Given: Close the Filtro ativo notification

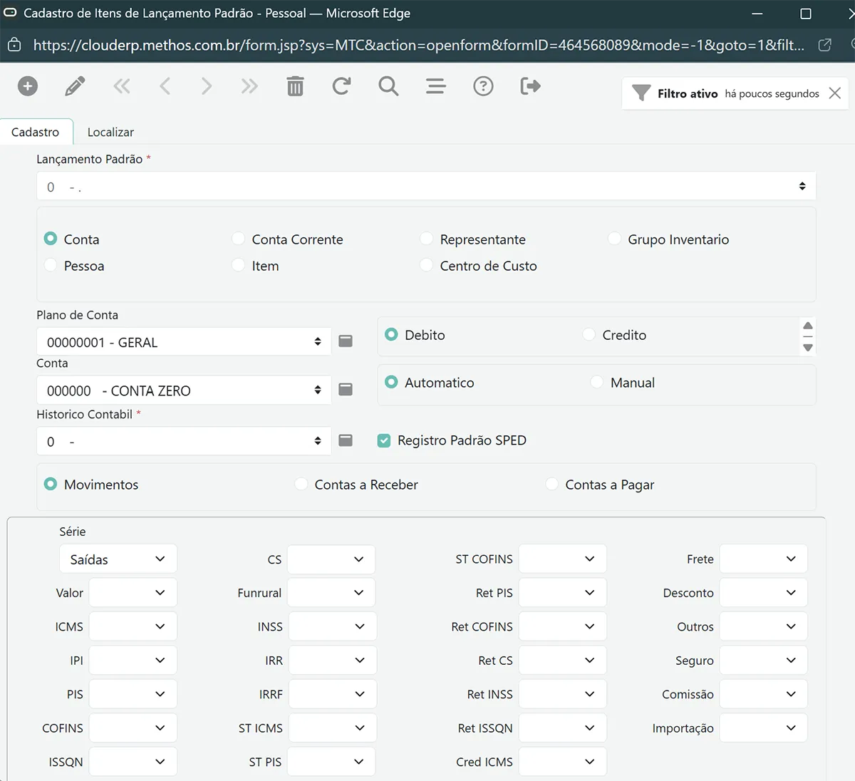Looking at the screenshot, I should [835, 93].
